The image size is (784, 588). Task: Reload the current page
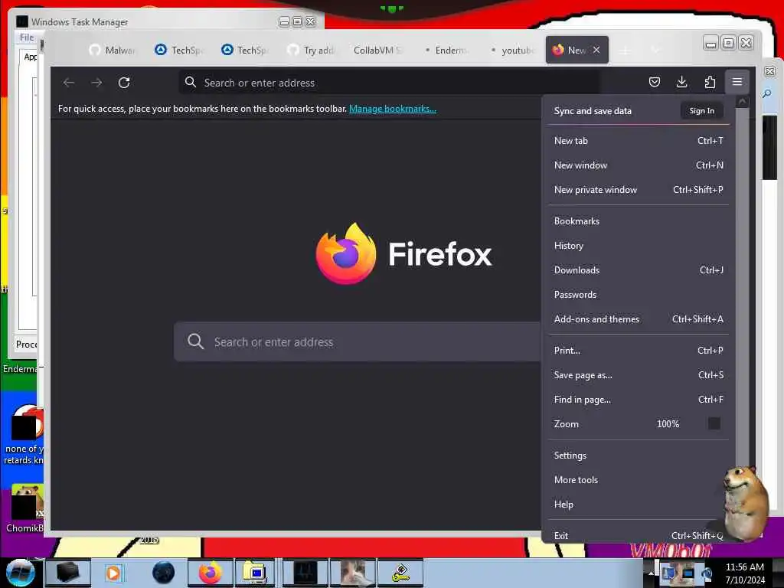coord(124,83)
